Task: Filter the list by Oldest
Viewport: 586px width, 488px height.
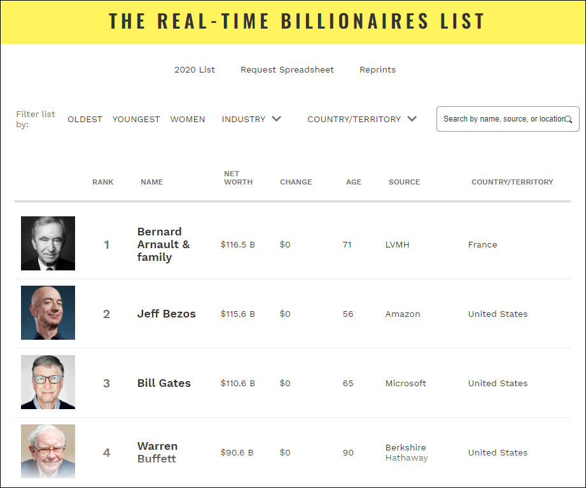Action: click(x=85, y=119)
